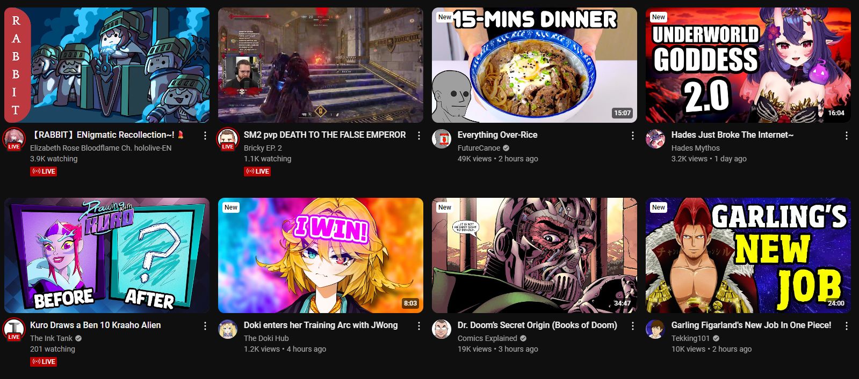Click the LIVE badge under Bricky stream

coord(257,172)
